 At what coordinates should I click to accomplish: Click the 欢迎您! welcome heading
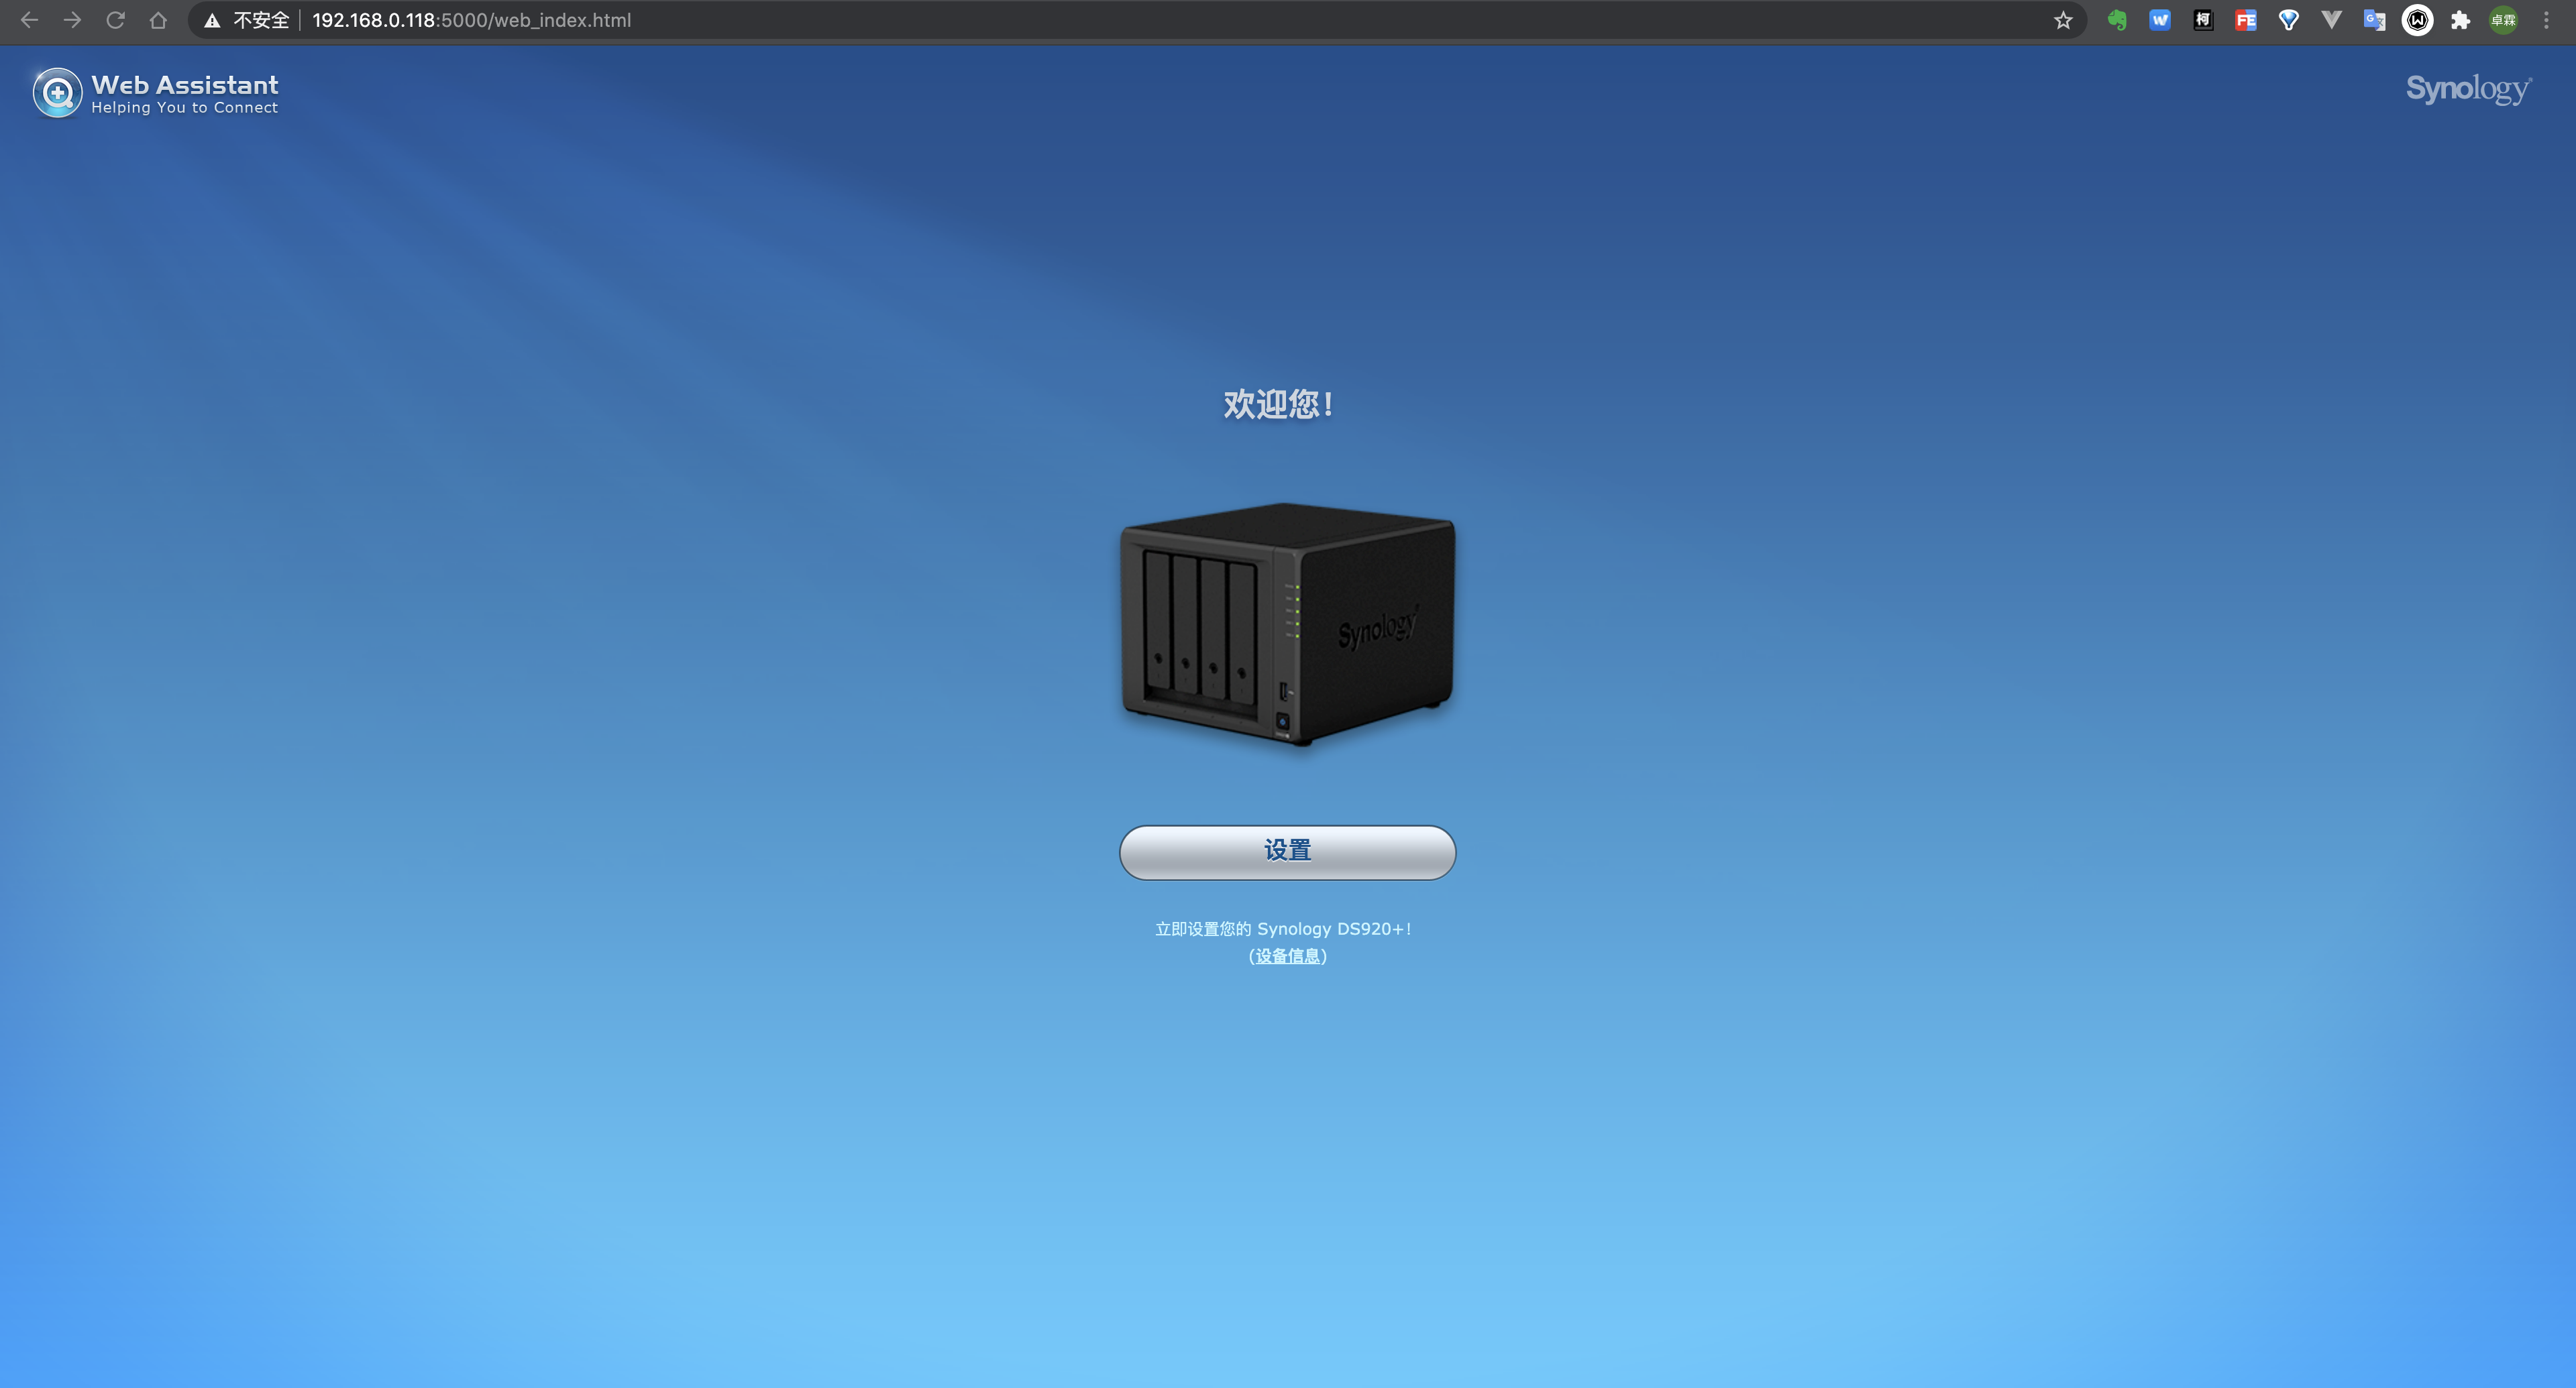coord(1278,404)
